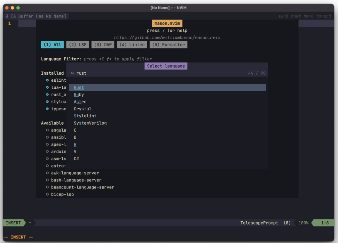Image resolution: width=338 pixels, height=243 pixels.
Task: Click the checkmark icon beside the lua-la package
Action: [x=47, y=87]
